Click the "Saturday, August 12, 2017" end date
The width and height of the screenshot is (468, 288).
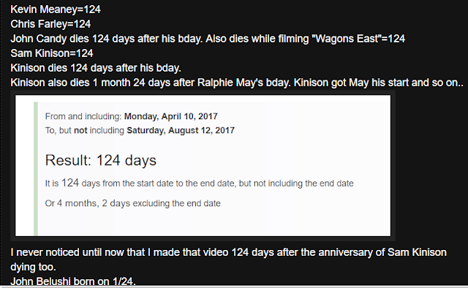(x=181, y=130)
